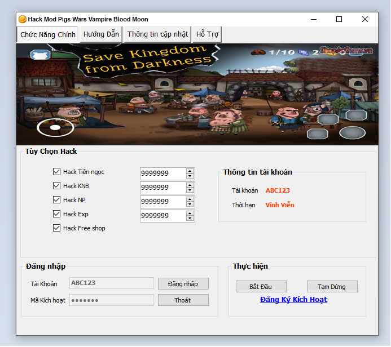391x347 pixels.
Task: Start the hack with Bắt Đầu button
Action: click(261, 287)
